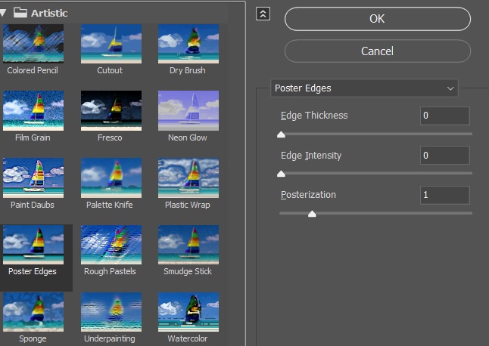Choose the Underpainting filter thumbnail

[111, 312]
